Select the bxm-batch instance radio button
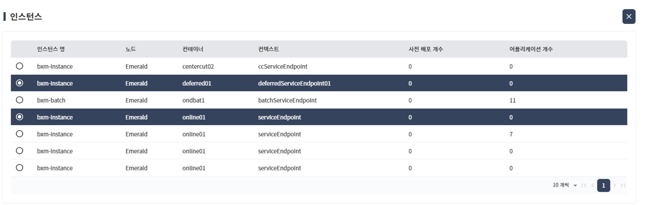Image resolution: width=646 pixels, height=205 pixels. click(x=19, y=100)
